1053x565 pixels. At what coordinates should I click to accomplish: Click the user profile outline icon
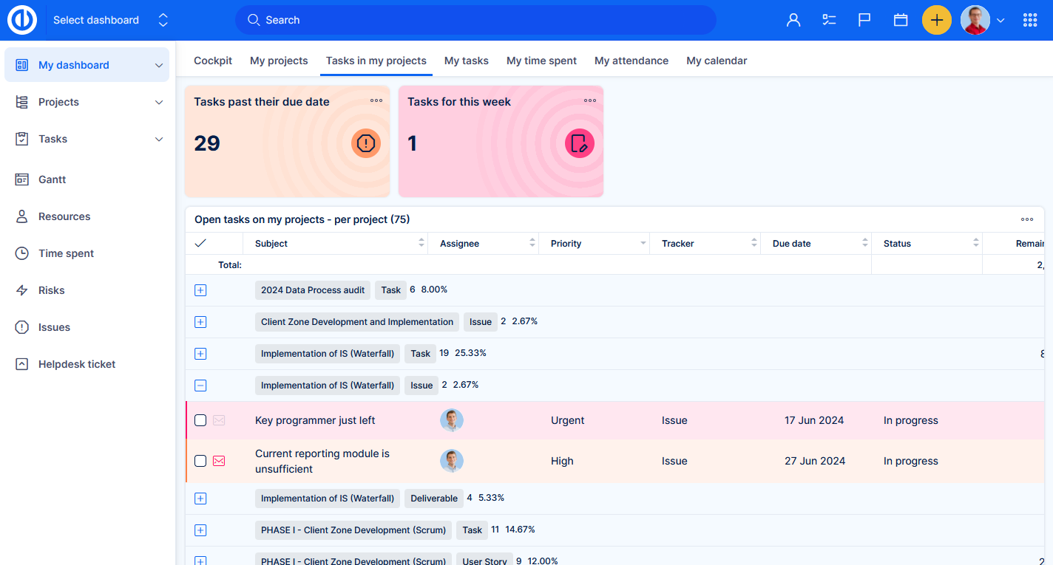[793, 20]
